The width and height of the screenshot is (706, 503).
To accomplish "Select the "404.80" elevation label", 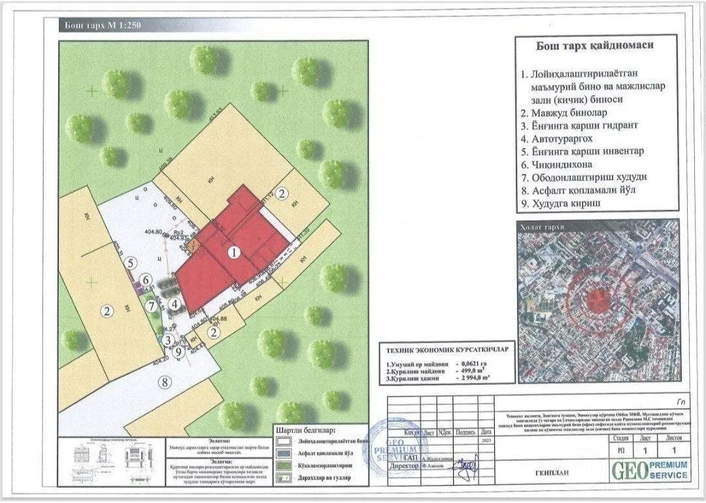I will [x=154, y=232].
